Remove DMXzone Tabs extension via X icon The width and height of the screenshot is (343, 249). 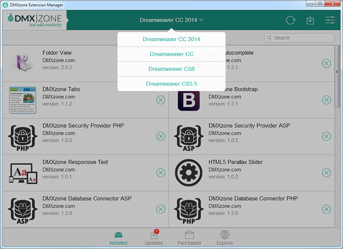coord(160,100)
